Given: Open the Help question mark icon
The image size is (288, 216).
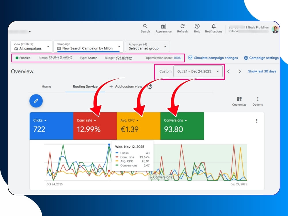Looking at the screenshot, I should [197, 26].
